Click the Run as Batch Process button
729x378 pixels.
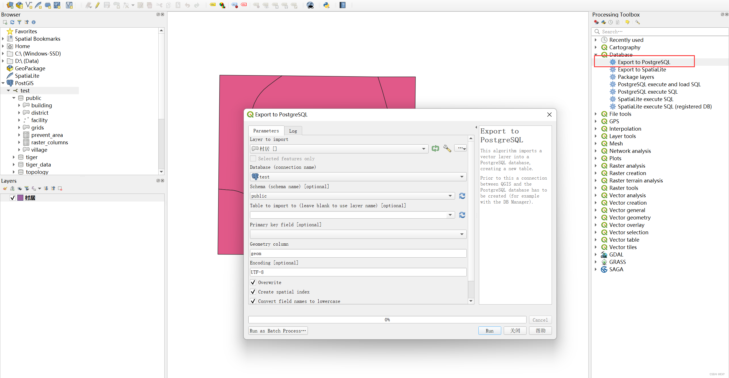[278, 331]
